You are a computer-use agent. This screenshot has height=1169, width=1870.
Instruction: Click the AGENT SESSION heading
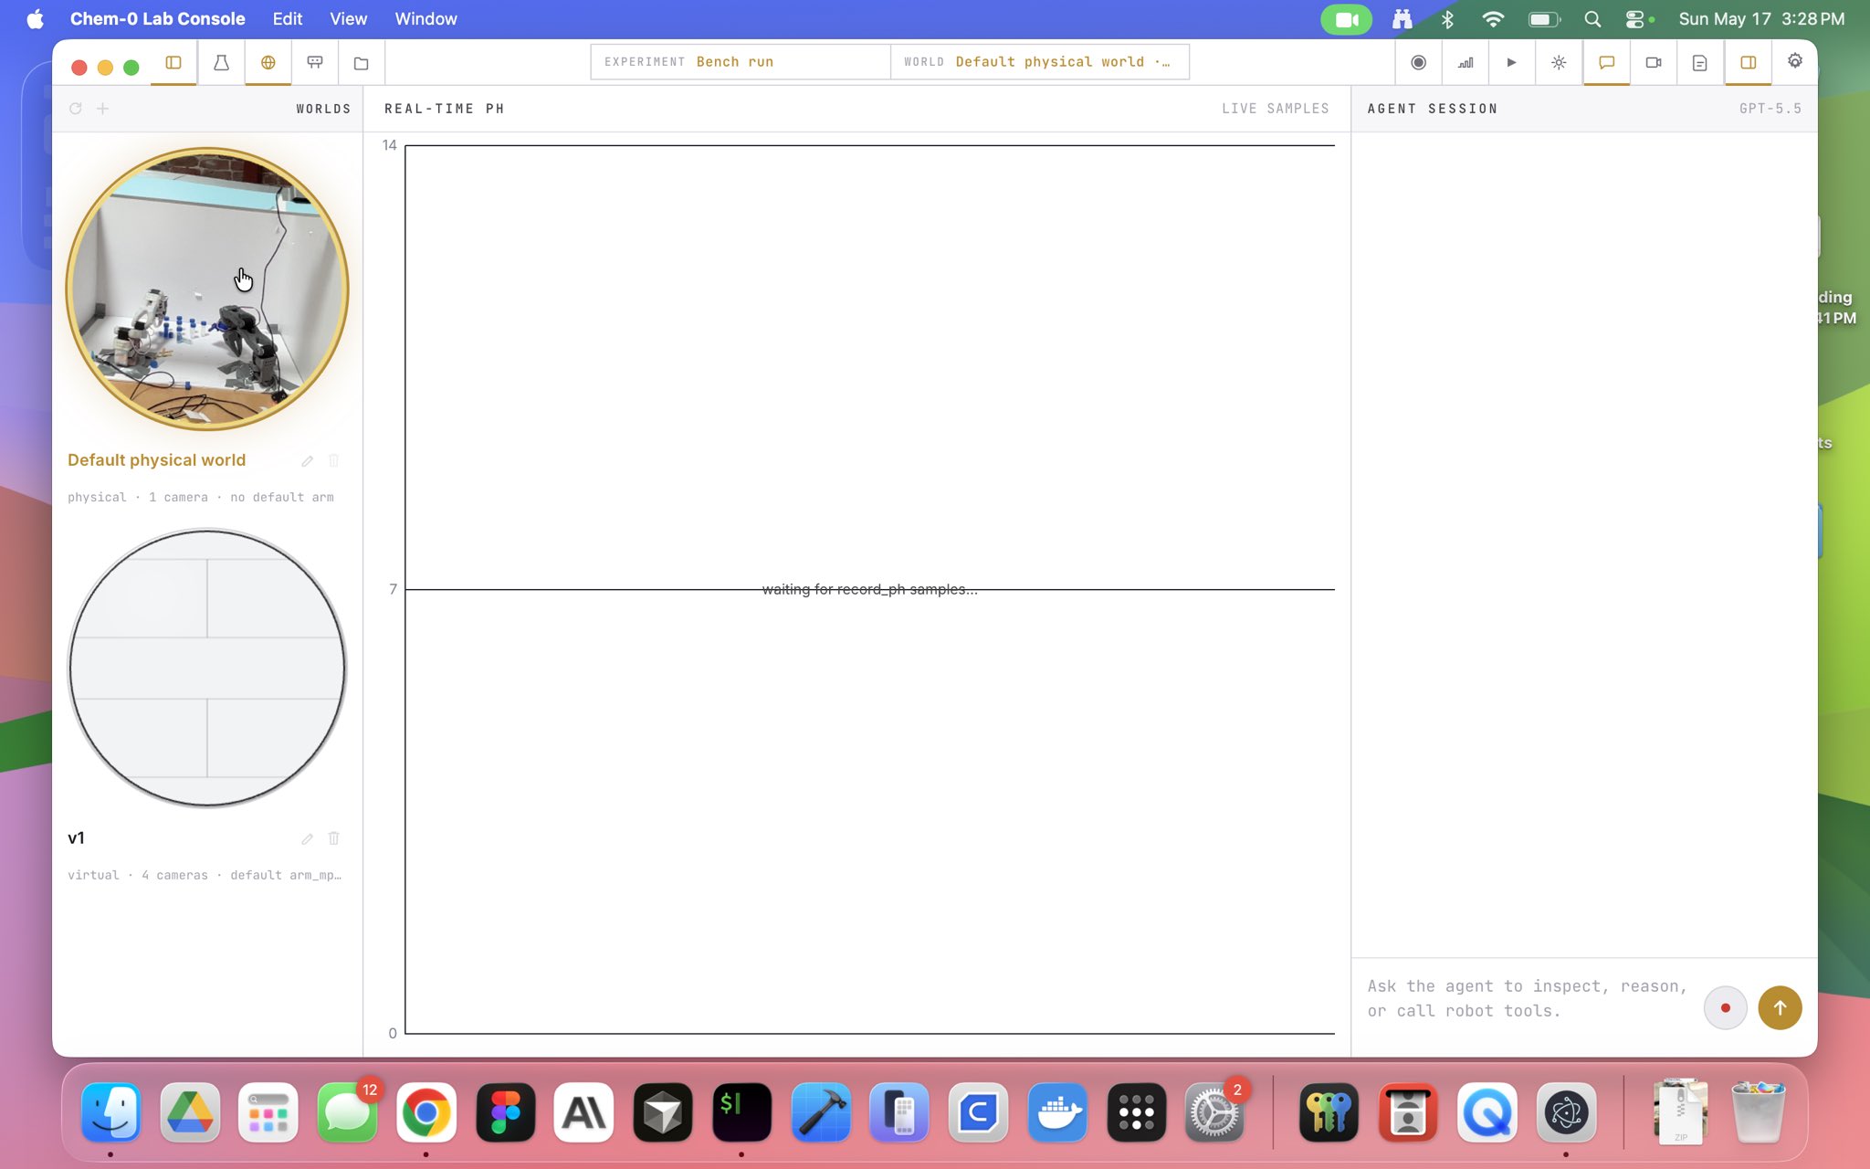pyautogui.click(x=1433, y=109)
